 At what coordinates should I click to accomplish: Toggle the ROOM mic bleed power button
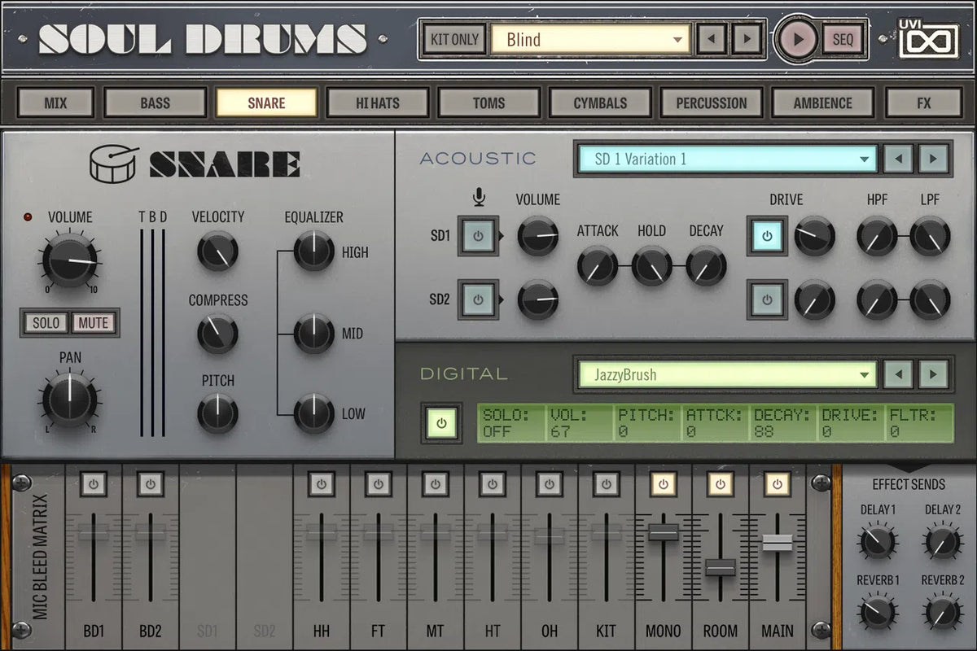point(720,484)
